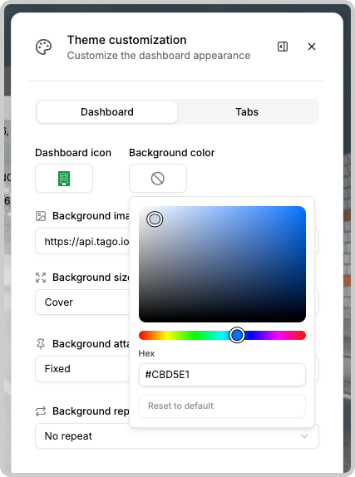This screenshot has width=355, height=477.
Task: Click the Background color swatch box
Action: 158,179
